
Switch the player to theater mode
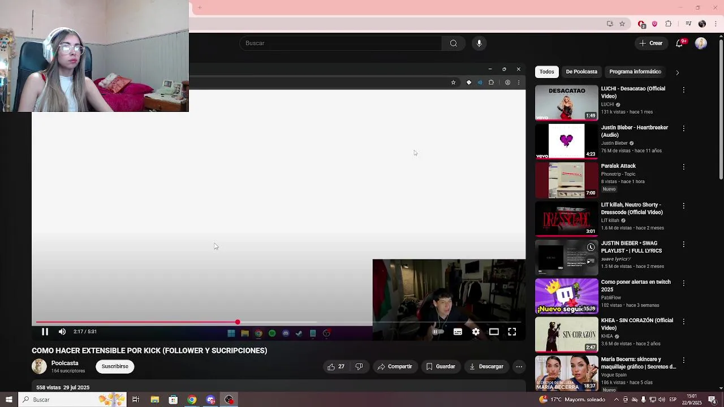pos(494,332)
